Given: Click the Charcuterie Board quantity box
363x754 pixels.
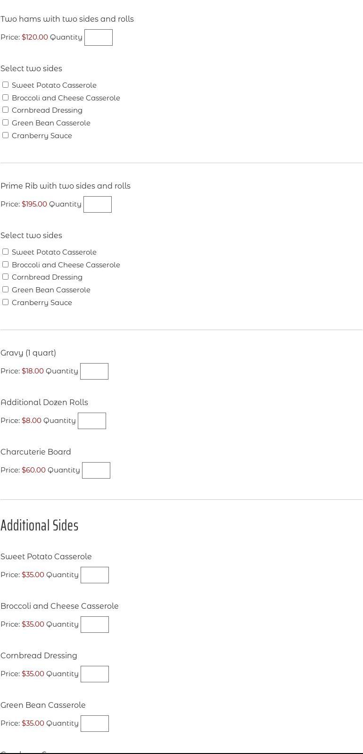Looking at the screenshot, I should (x=96, y=471).
